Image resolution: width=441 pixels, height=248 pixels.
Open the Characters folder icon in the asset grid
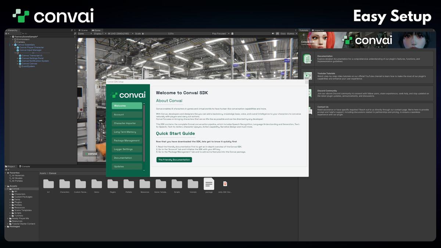65,184
